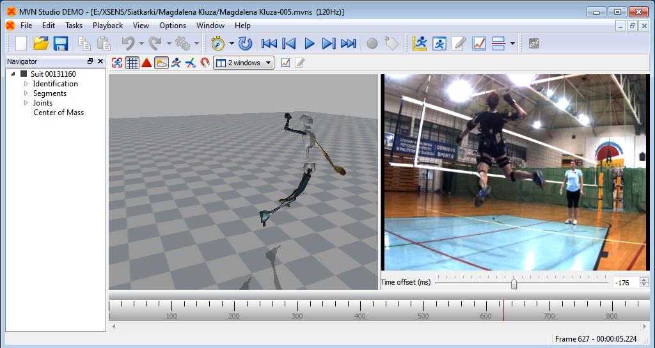This screenshot has height=348, width=655.
Task: Increase time offset with up stepper arrow
Action: (x=644, y=280)
